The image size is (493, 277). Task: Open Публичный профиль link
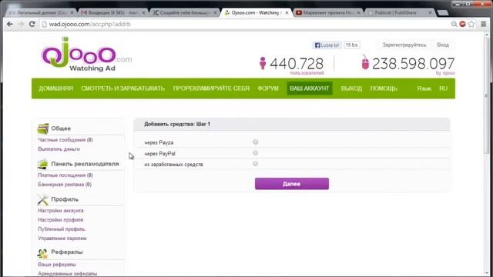pyautogui.click(x=62, y=229)
